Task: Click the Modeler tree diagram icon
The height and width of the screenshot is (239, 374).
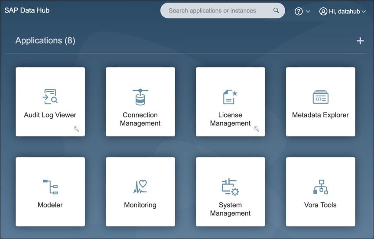Action: pyautogui.click(x=50, y=187)
